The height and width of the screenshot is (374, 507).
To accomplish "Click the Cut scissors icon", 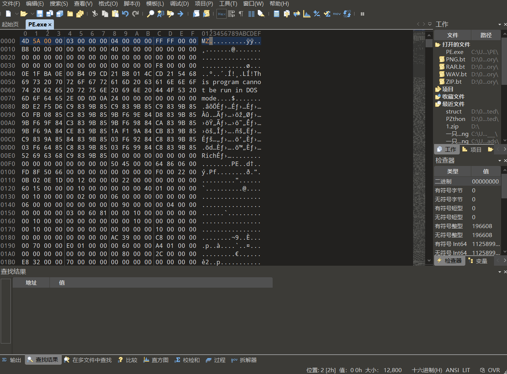I will point(95,14).
